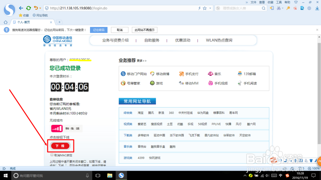The image size is (321, 180).
Task: Open the Windows Start menu
Action: (x=5, y=176)
